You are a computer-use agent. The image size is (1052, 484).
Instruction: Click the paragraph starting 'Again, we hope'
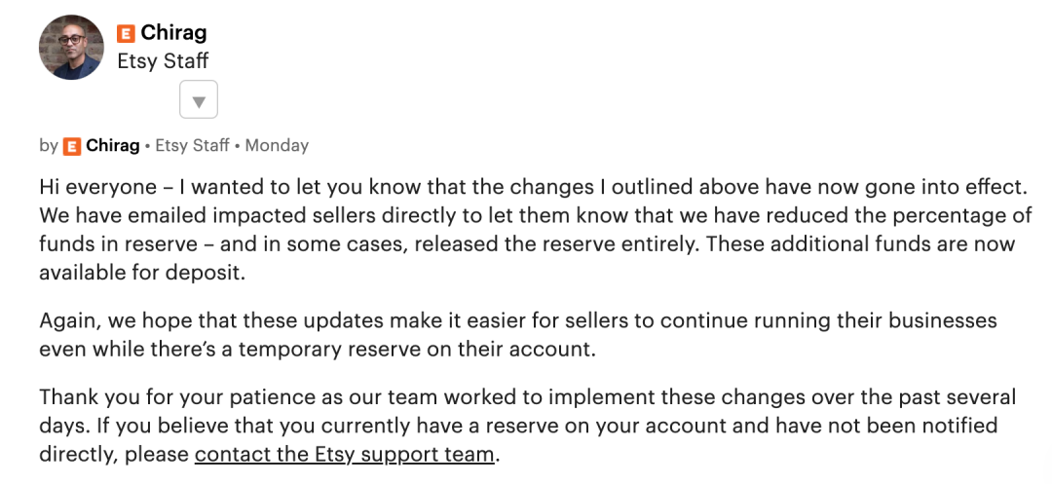518,335
